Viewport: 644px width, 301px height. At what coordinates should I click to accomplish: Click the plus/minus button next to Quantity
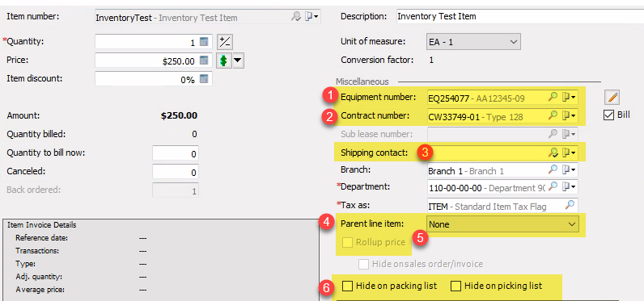[x=225, y=42]
